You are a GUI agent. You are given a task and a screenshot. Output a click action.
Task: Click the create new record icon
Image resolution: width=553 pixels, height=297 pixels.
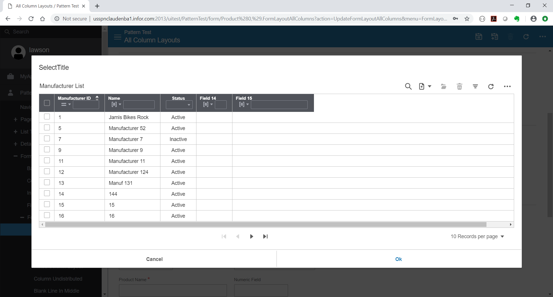[422, 86]
